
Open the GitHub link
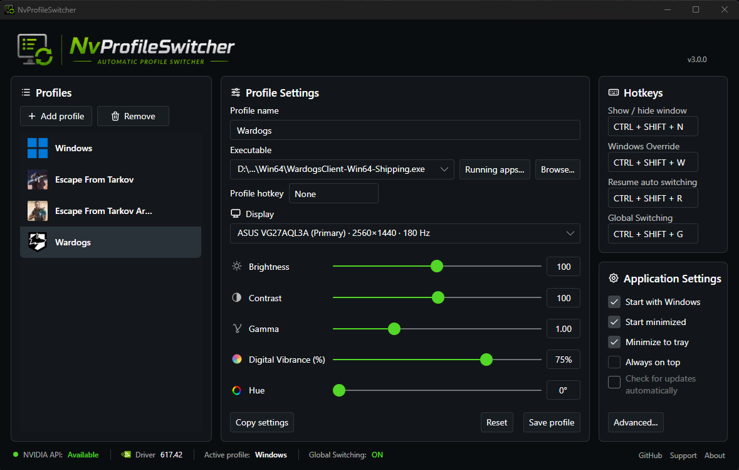650,456
